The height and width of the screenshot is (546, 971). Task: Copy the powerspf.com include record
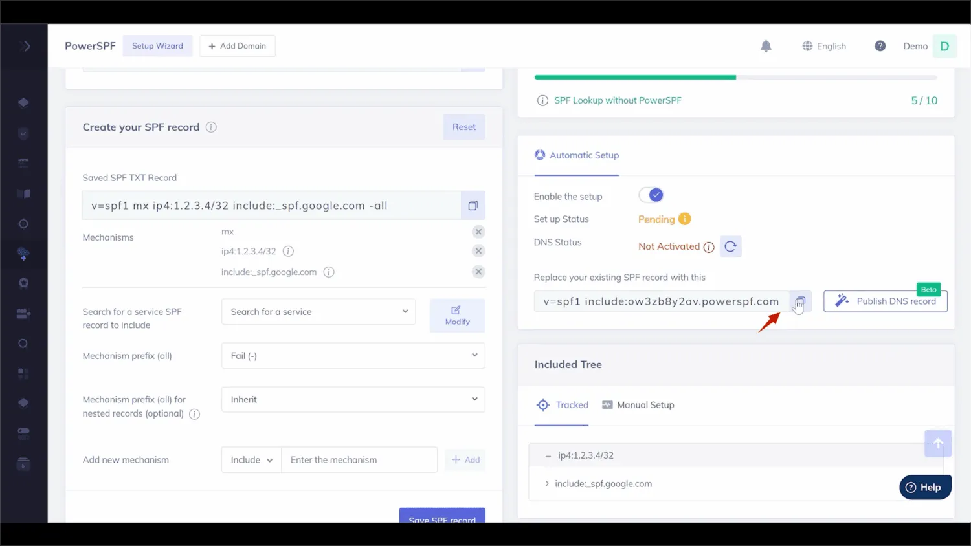pos(800,301)
